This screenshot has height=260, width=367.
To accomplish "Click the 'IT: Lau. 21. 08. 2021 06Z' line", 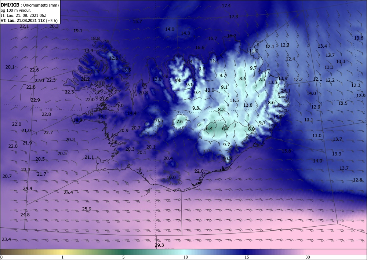I will click(x=23, y=15).
